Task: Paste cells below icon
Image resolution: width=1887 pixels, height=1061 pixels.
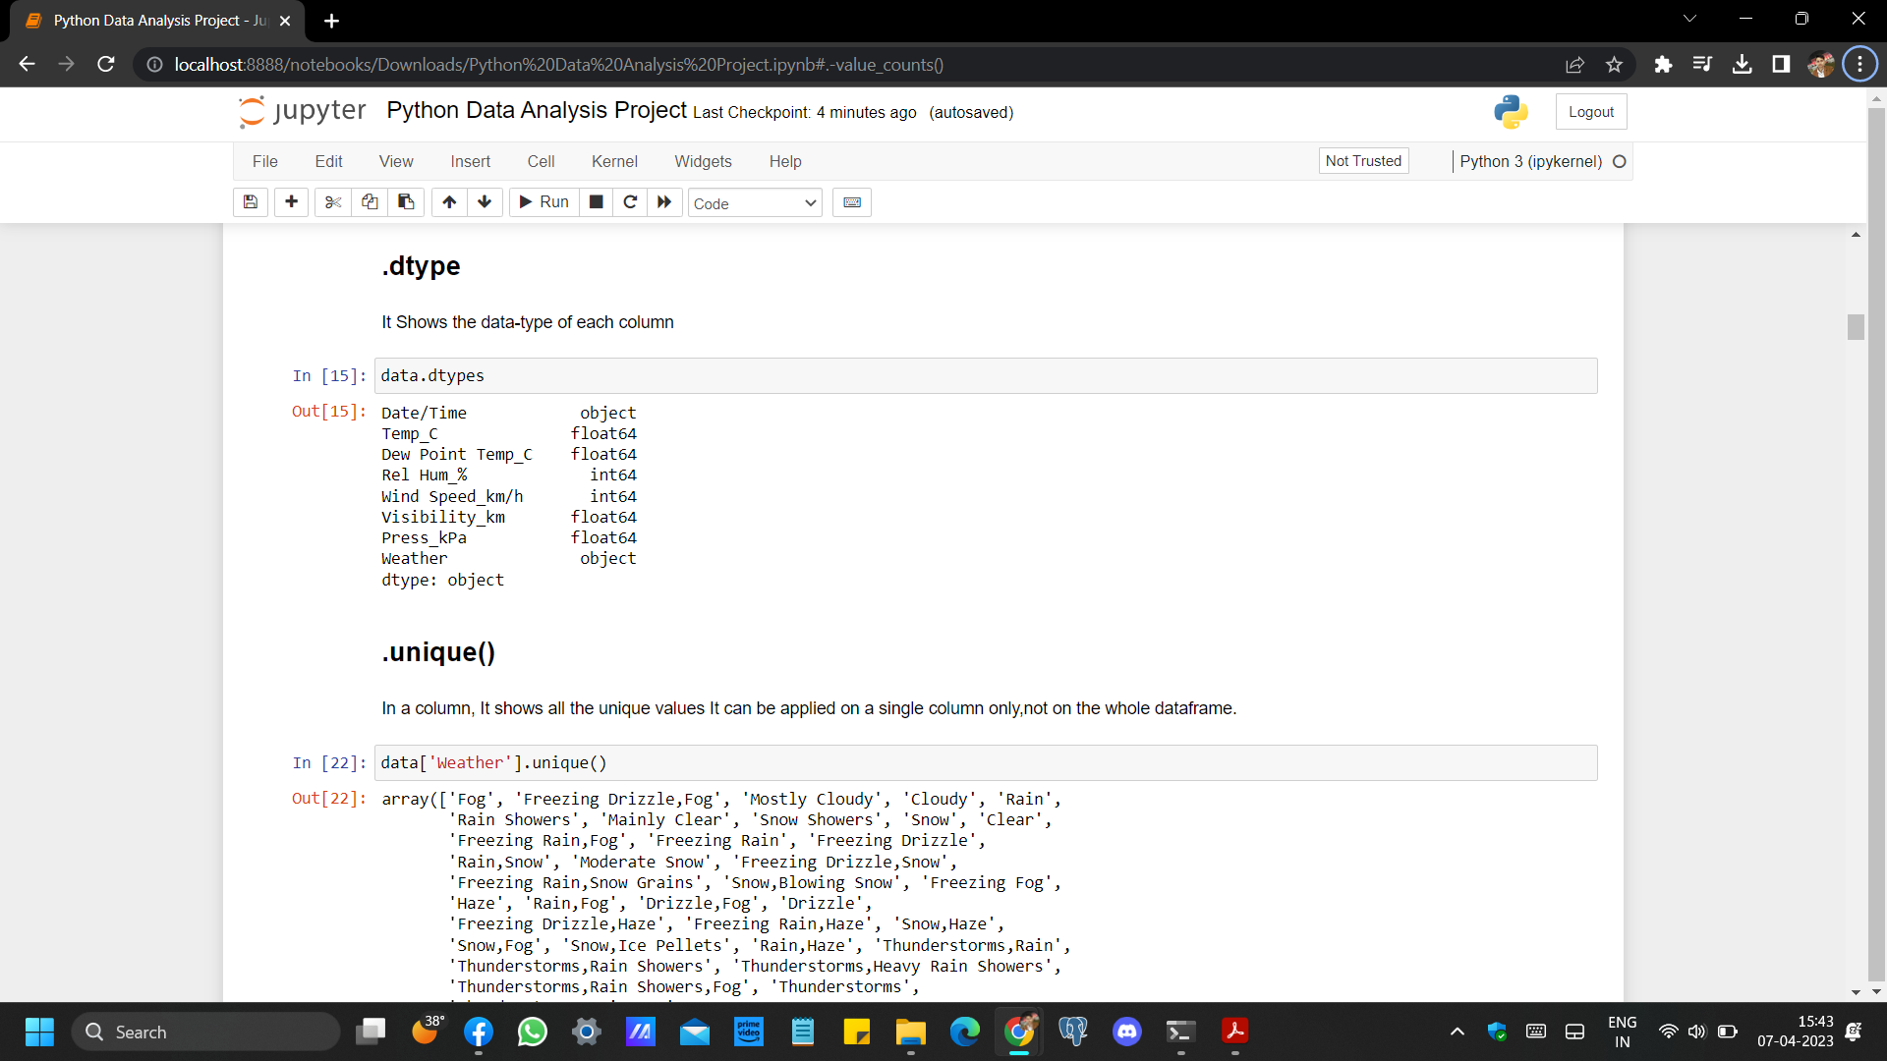Action: click(x=406, y=202)
